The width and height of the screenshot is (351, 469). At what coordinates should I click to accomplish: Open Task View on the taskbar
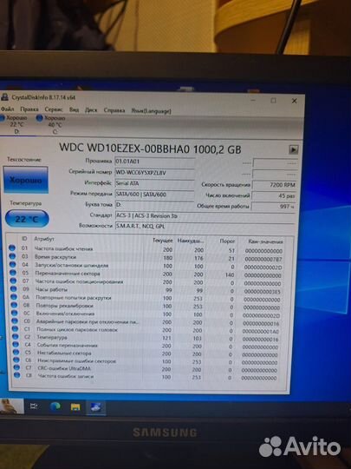point(34,406)
